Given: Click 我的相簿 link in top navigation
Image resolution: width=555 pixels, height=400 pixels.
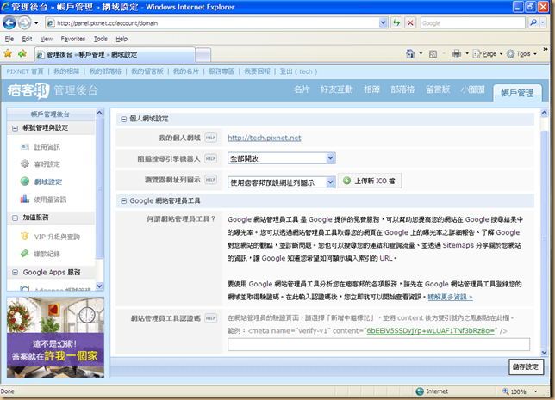Looking at the screenshot, I should pos(66,71).
